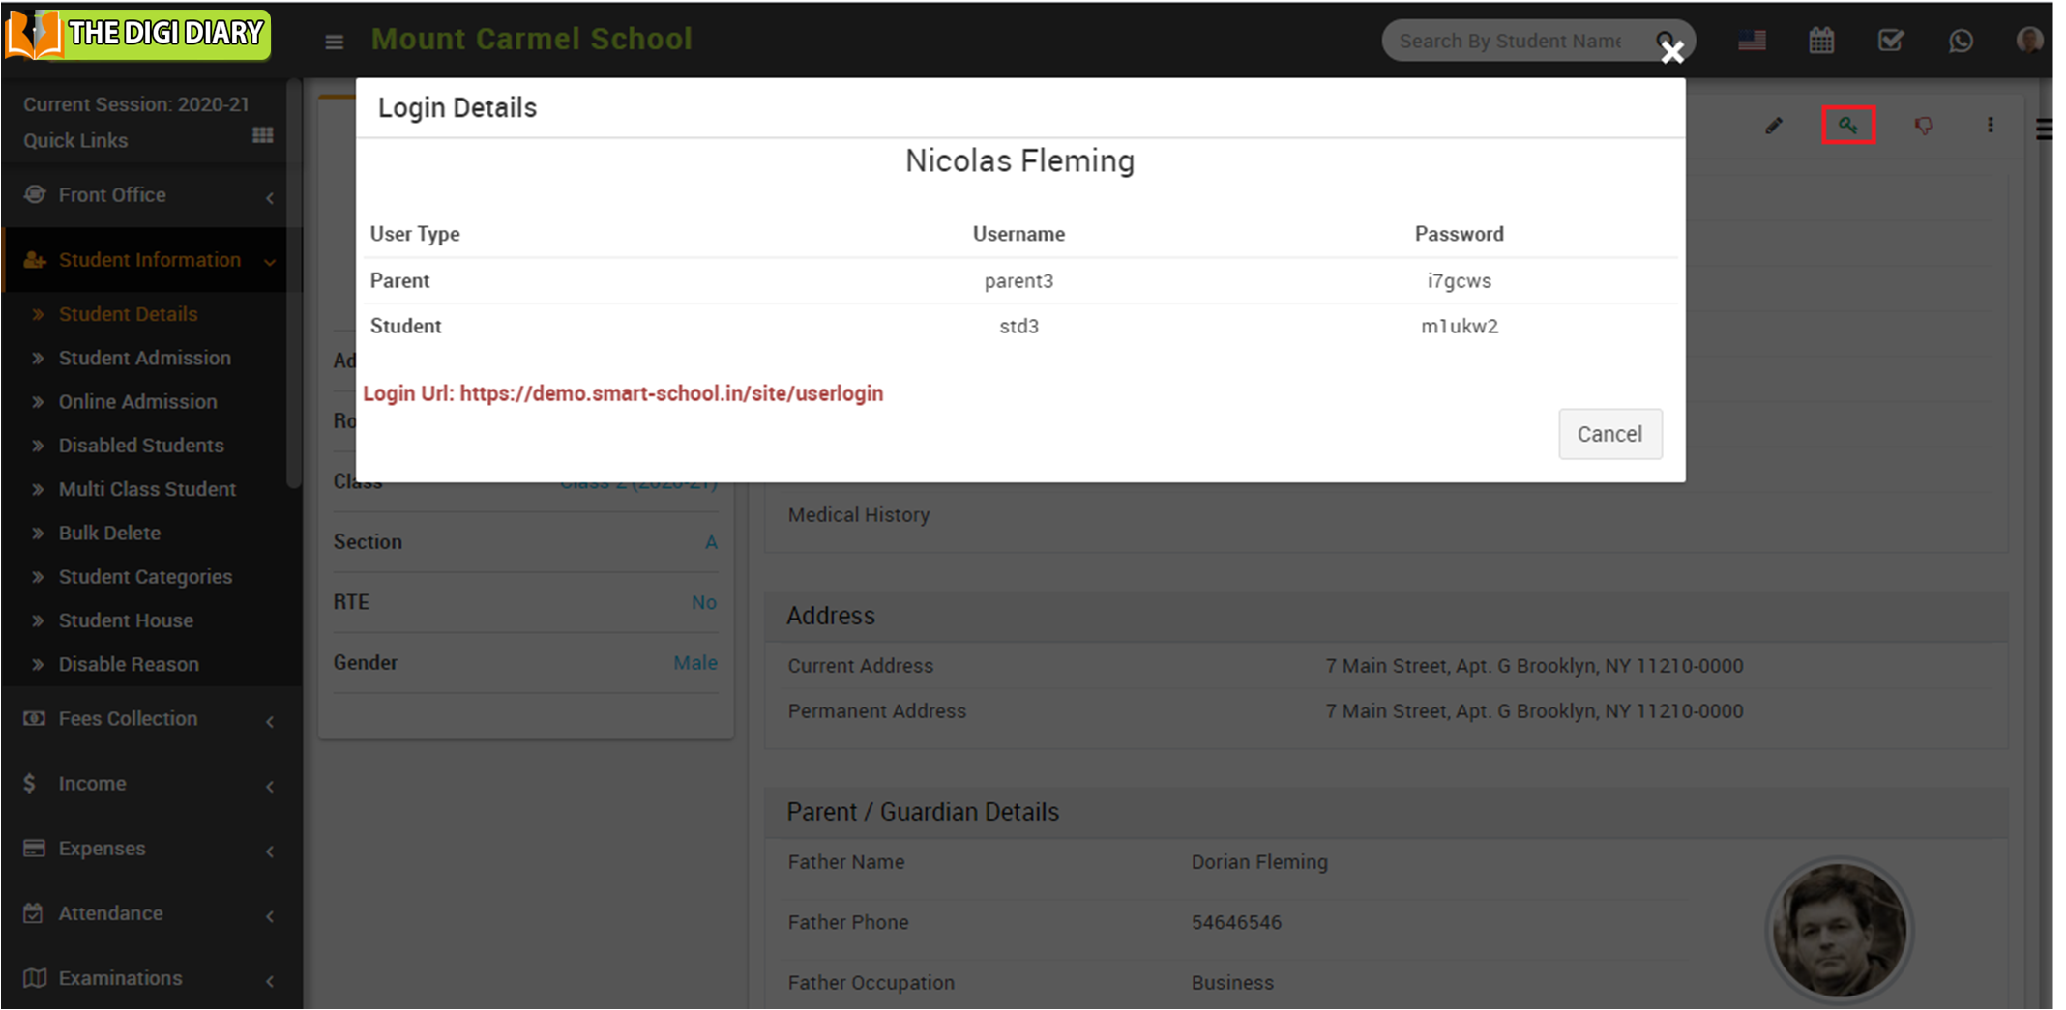Open the calendar icon in top bar

[1821, 41]
